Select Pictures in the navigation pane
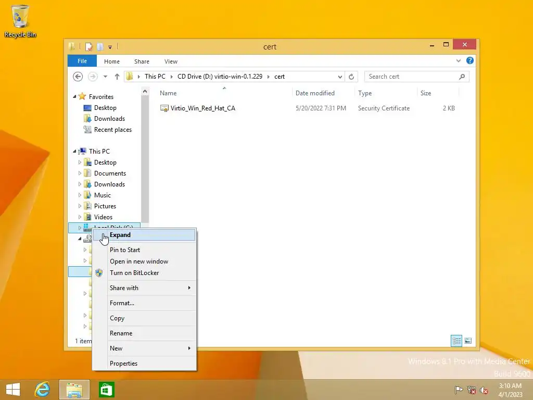Screen dimensions: 533x400 (105, 206)
